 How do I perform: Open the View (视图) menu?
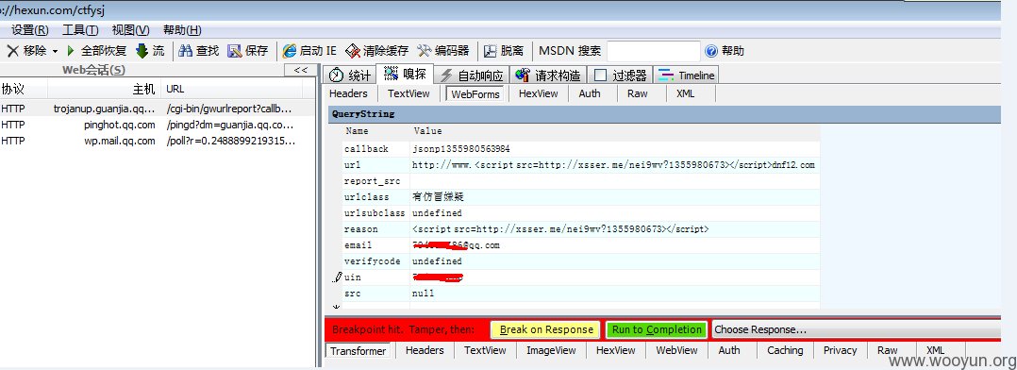(x=130, y=30)
